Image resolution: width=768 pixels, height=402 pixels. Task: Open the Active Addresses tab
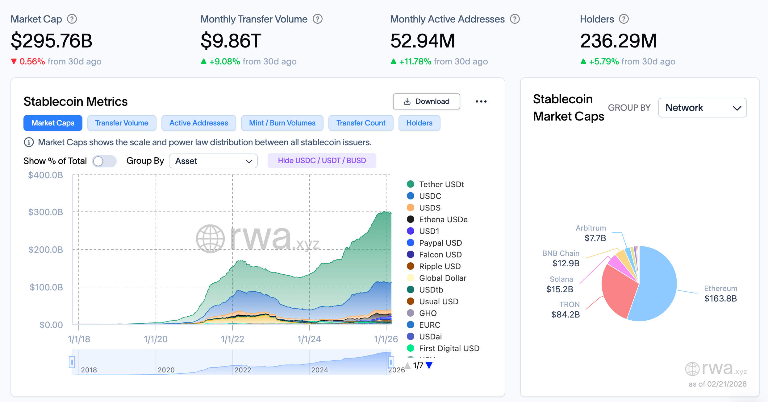[198, 123]
